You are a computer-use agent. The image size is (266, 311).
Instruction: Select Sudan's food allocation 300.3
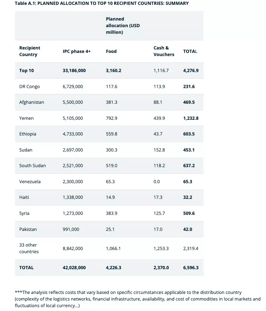[111, 150]
